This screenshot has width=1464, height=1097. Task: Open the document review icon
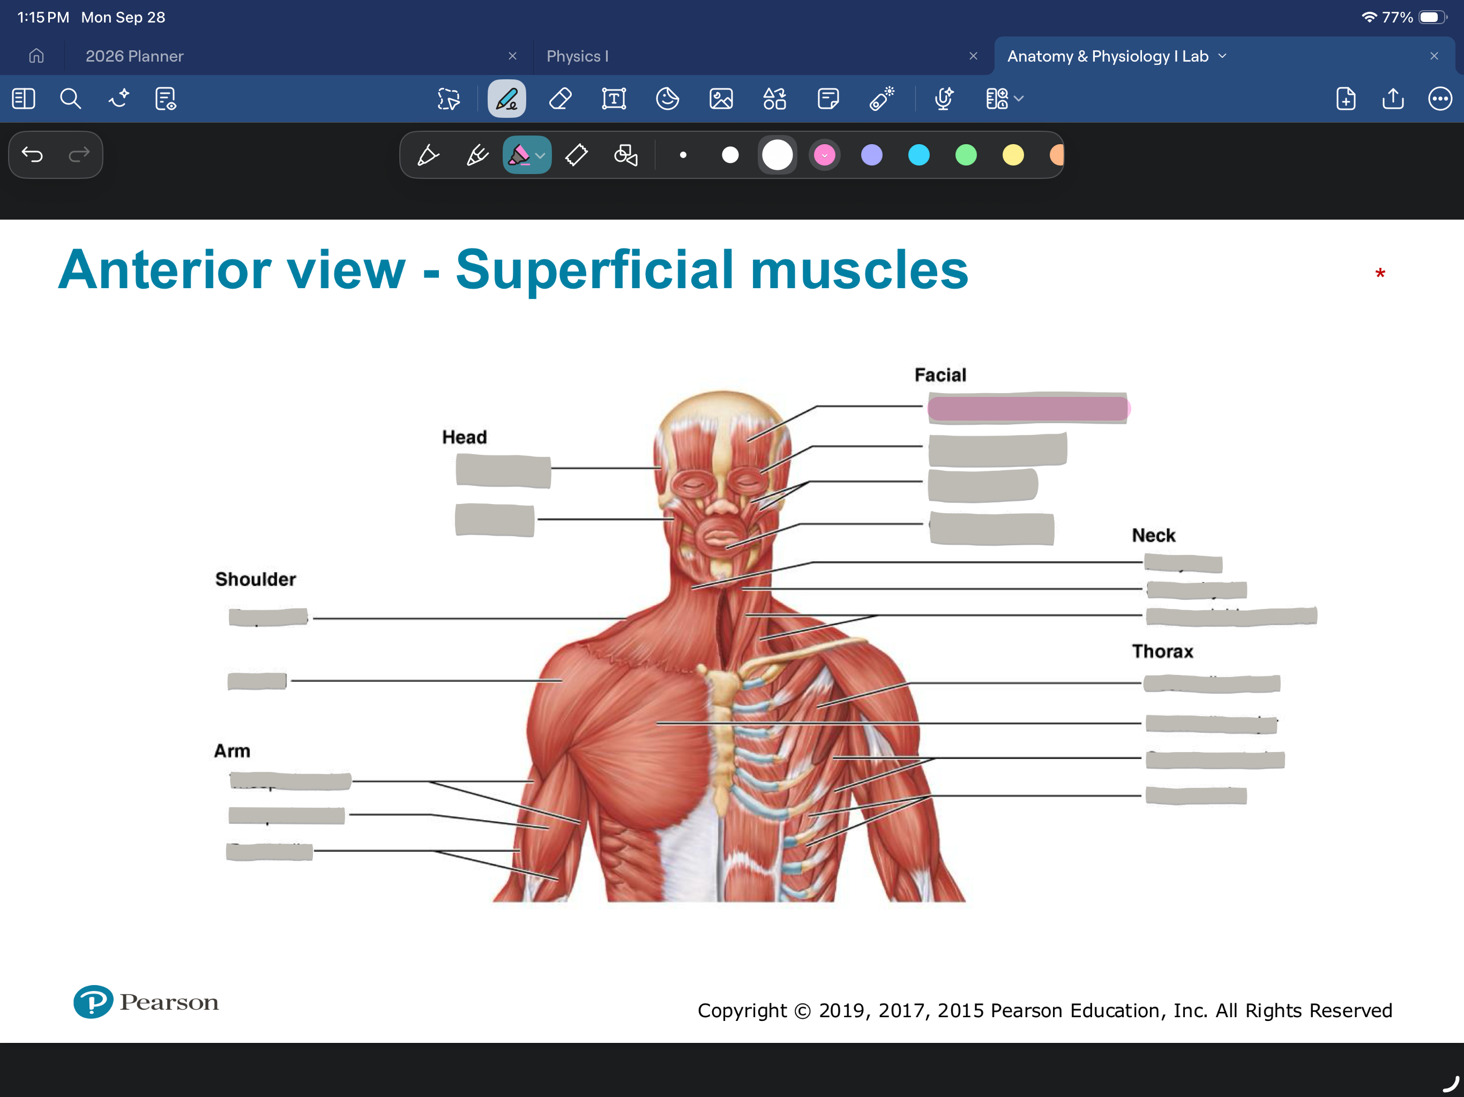coord(166,99)
